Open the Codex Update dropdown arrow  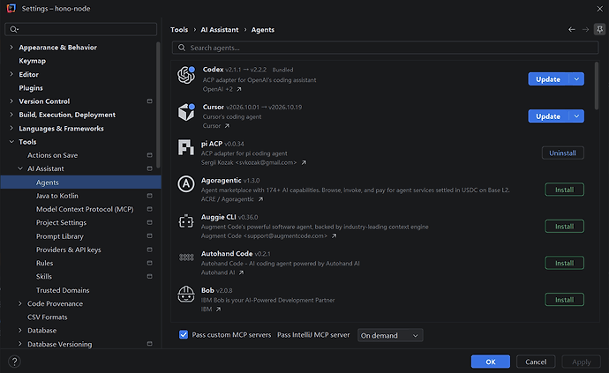[576, 79]
